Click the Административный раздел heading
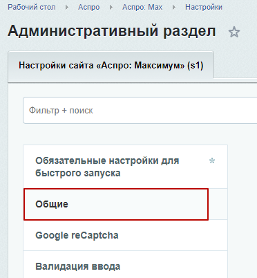Viewport: 257px width, 278px height. (x=112, y=31)
